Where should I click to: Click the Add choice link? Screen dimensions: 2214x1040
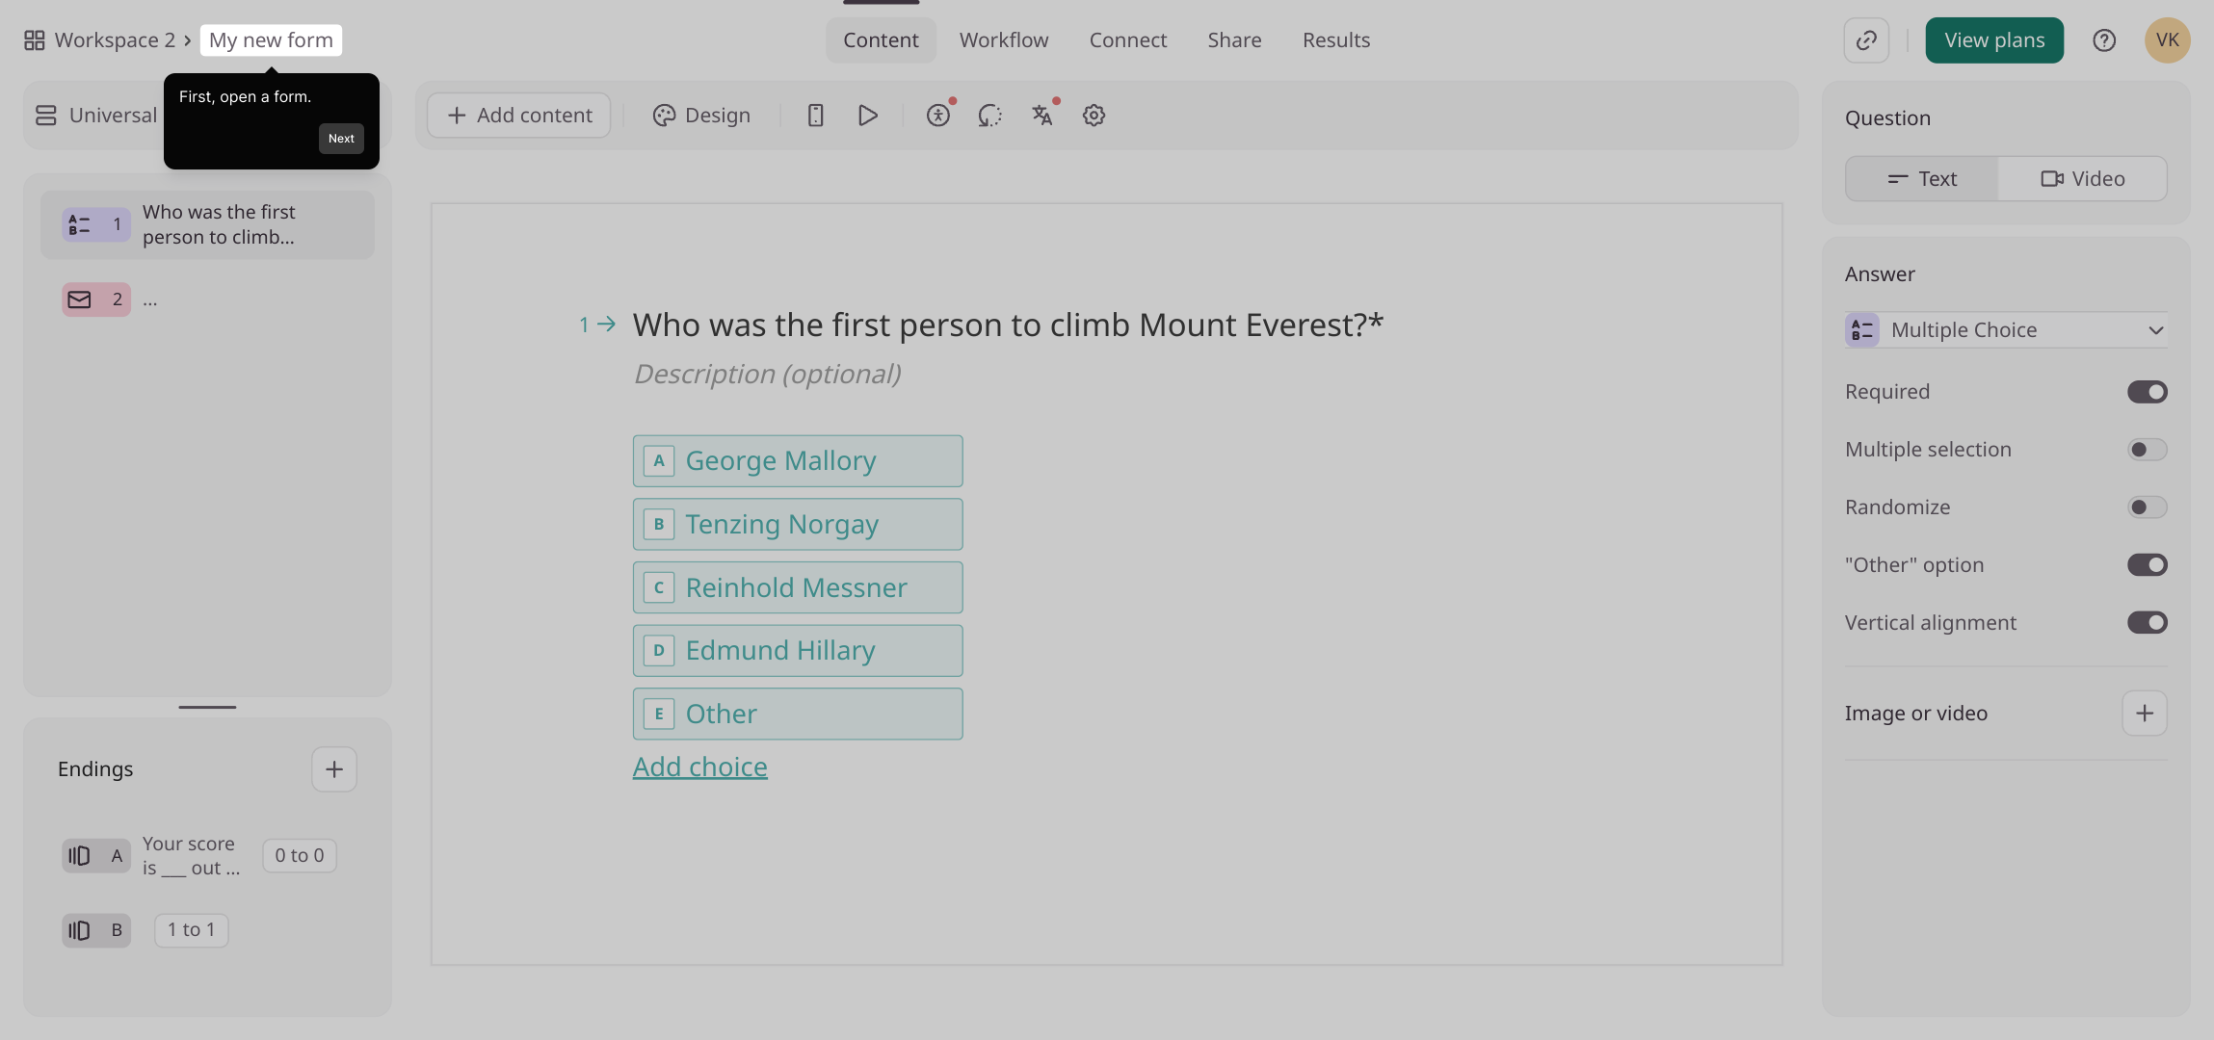(x=699, y=767)
